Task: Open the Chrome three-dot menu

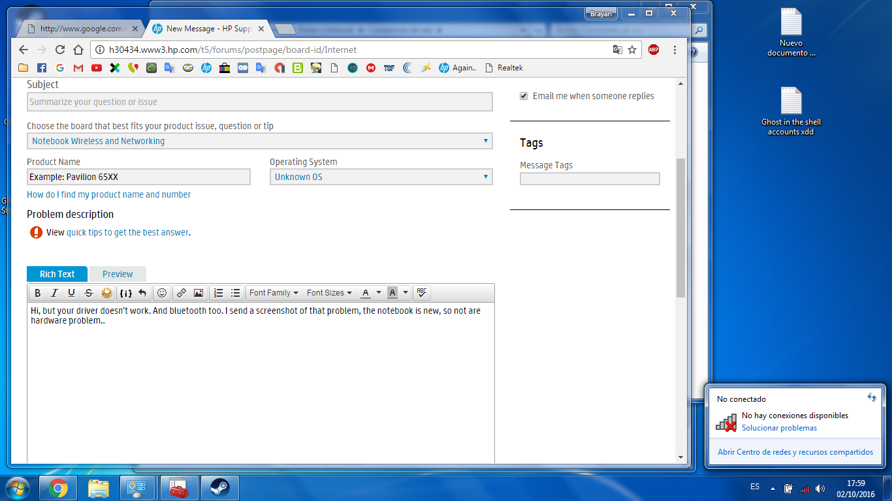Action: (x=675, y=50)
